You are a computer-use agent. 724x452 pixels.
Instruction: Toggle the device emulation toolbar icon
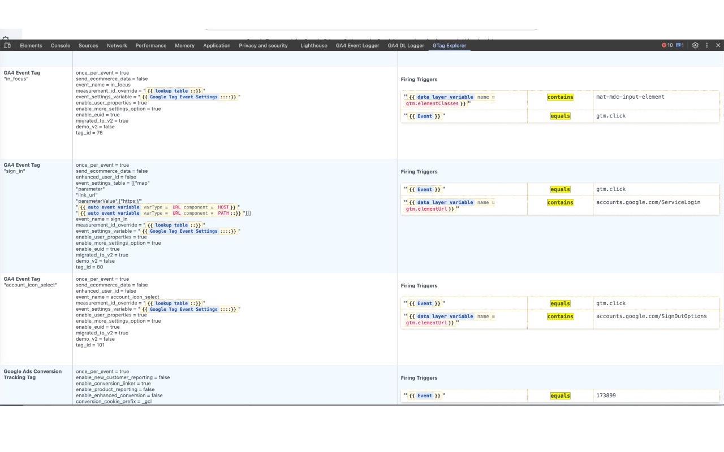[7, 45]
